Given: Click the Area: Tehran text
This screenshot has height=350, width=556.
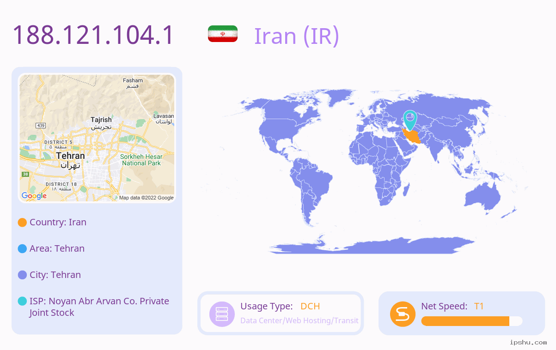Looking at the screenshot, I should click(x=57, y=248).
